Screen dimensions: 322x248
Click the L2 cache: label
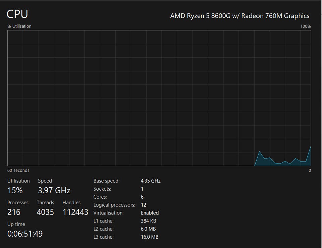point(104,229)
